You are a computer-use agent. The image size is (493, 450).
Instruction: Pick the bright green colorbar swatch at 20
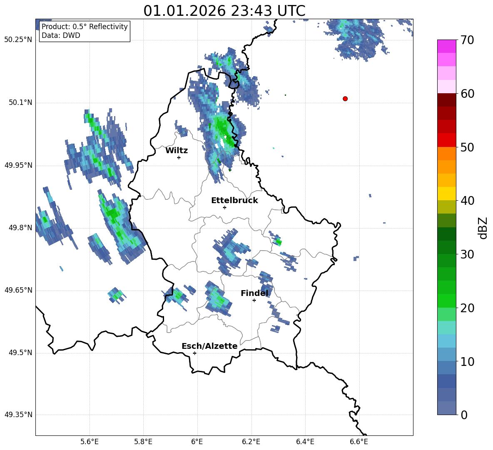click(x=446, y=301)
